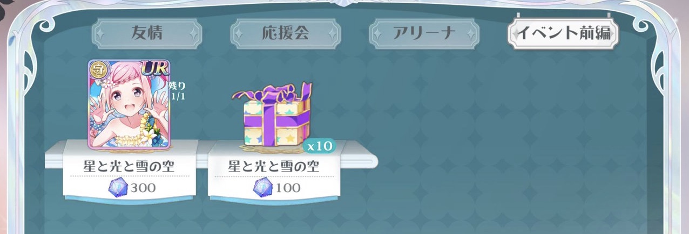689x234 pixels.
Task: Select the アリーナ tab
Action: 423,33
